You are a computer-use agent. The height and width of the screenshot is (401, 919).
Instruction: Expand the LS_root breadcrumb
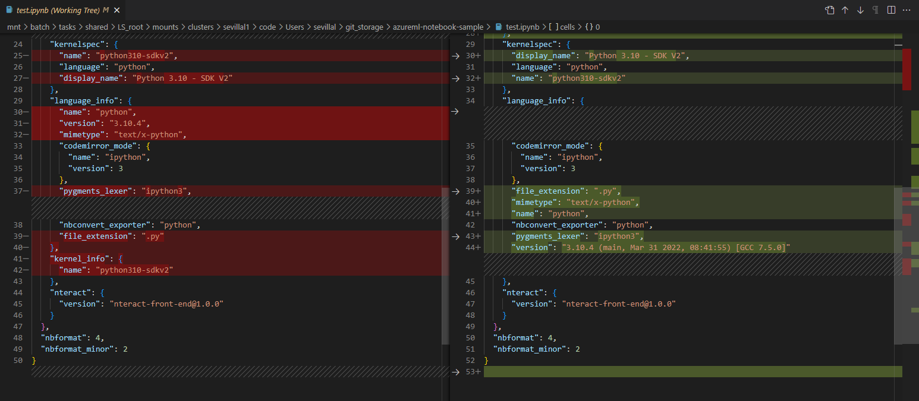[131, 27]
